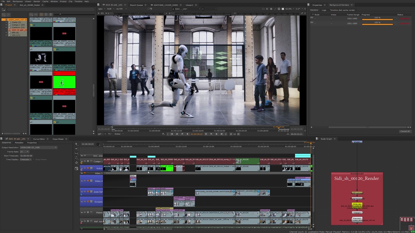This screenshot has width=415, height=233.
Task: Hide the Anim Ref track
Action: 85,192
